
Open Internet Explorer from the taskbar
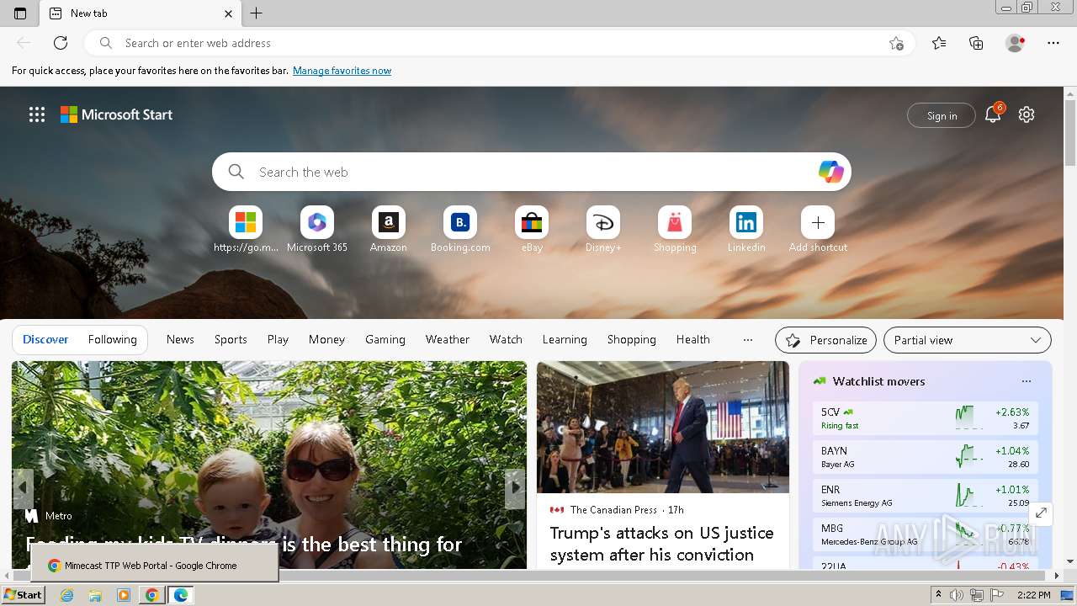click(x=67, y=595)
